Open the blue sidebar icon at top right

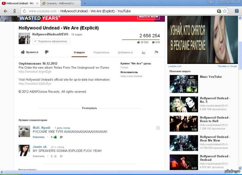(237, 11)
